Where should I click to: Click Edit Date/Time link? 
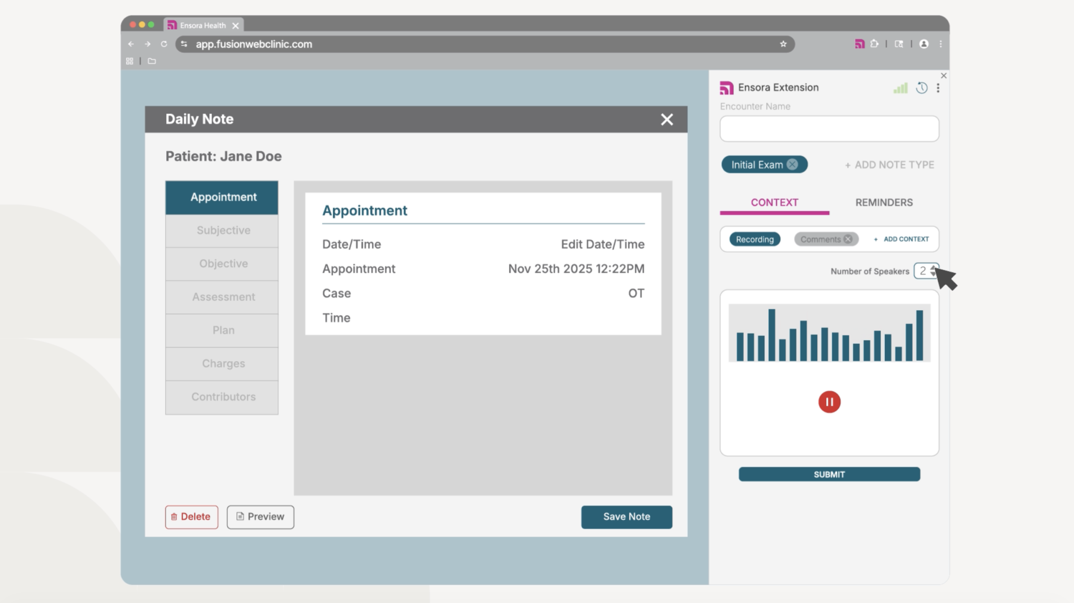602,244
